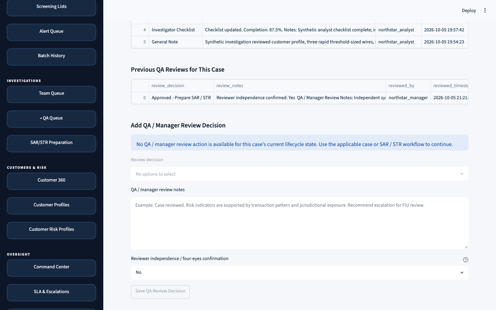Screen dimensions: 496x310
Task: Click the 'Previous QA Reviews for This Case' heading
Action: point(178,70)
